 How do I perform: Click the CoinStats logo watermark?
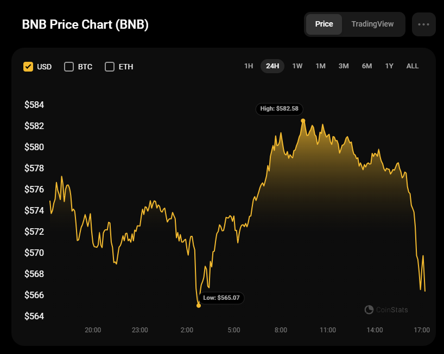(386, 310)
